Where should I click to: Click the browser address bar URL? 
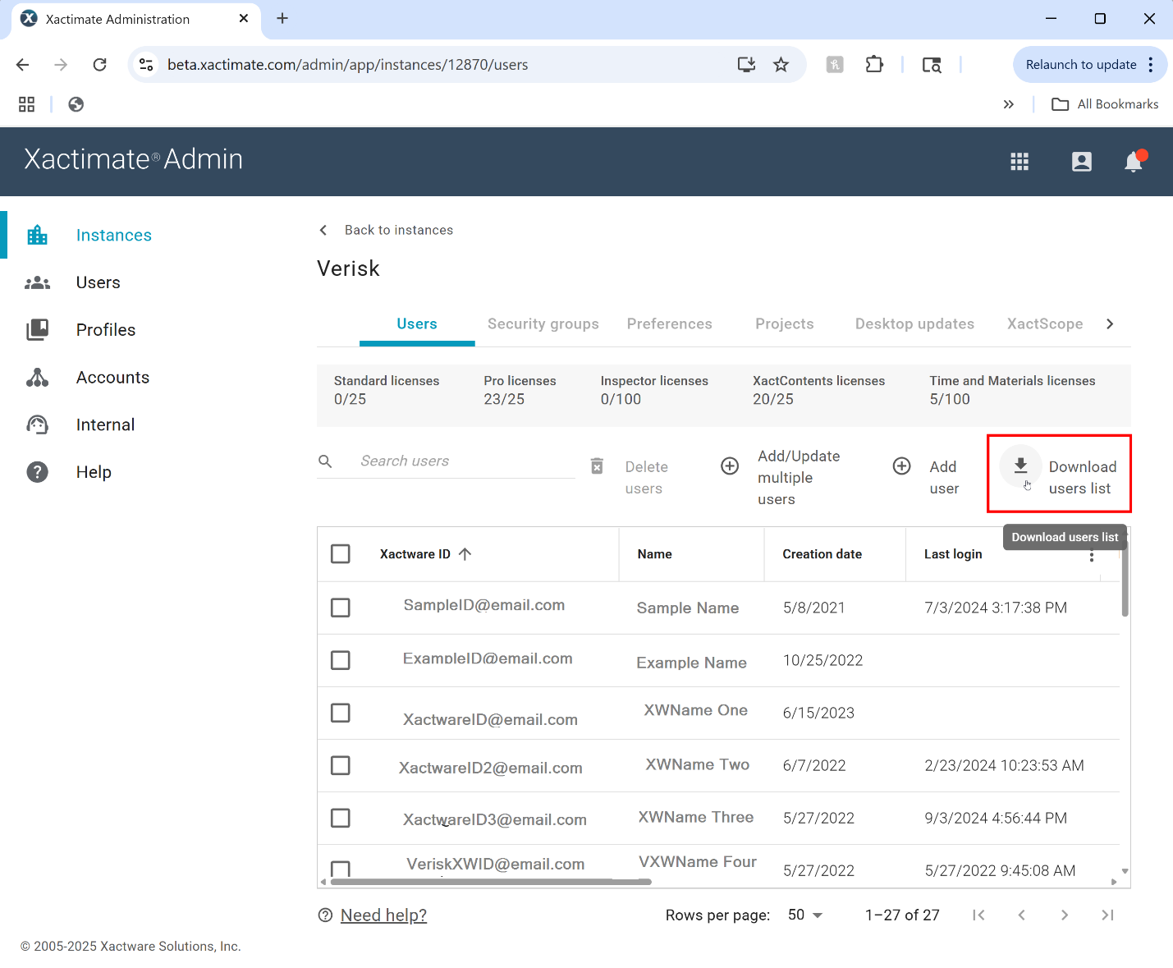coord(347,65)
